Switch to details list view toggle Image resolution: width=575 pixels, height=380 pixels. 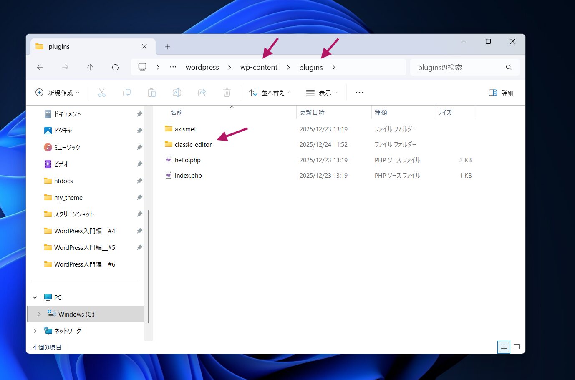pyautogui.click(x=504, y=347)
